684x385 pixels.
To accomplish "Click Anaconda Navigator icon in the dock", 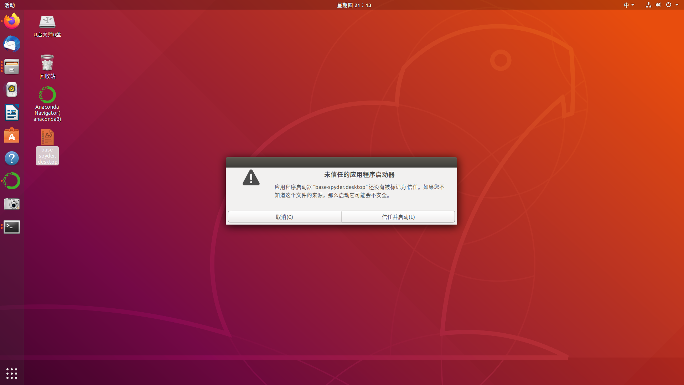I will pos(12,181).
